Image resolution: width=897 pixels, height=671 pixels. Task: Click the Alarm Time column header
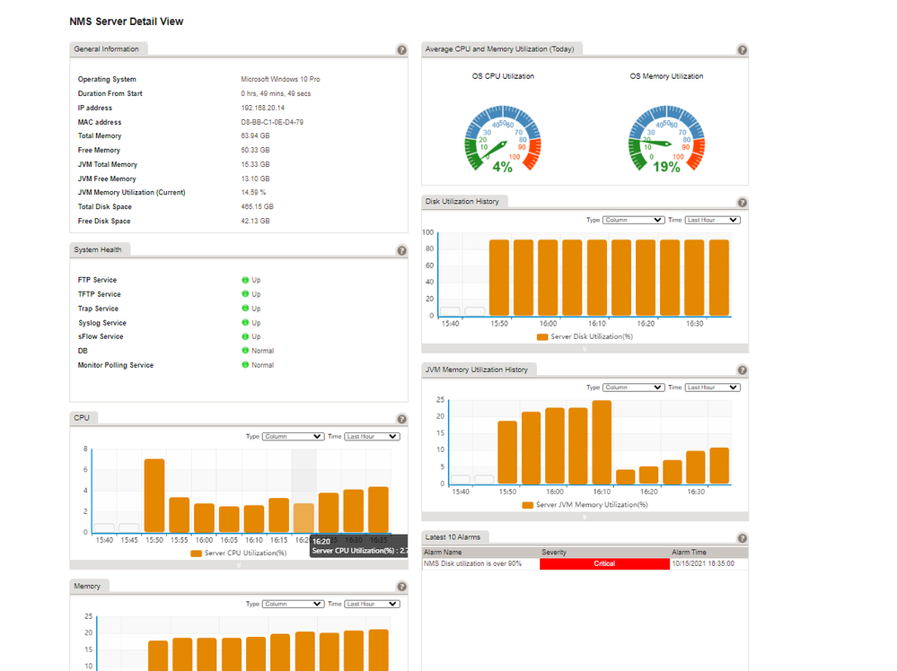point(689,553)
